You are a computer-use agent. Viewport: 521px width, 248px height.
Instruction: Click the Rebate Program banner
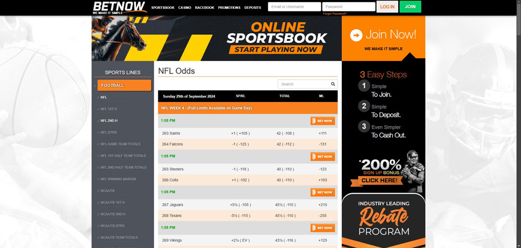coord(383,221)
